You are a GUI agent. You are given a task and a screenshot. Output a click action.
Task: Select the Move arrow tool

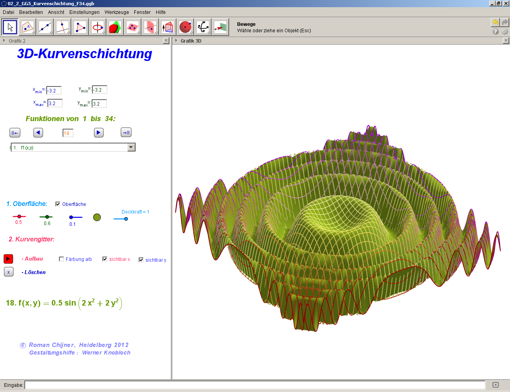[x=10, y=27]
